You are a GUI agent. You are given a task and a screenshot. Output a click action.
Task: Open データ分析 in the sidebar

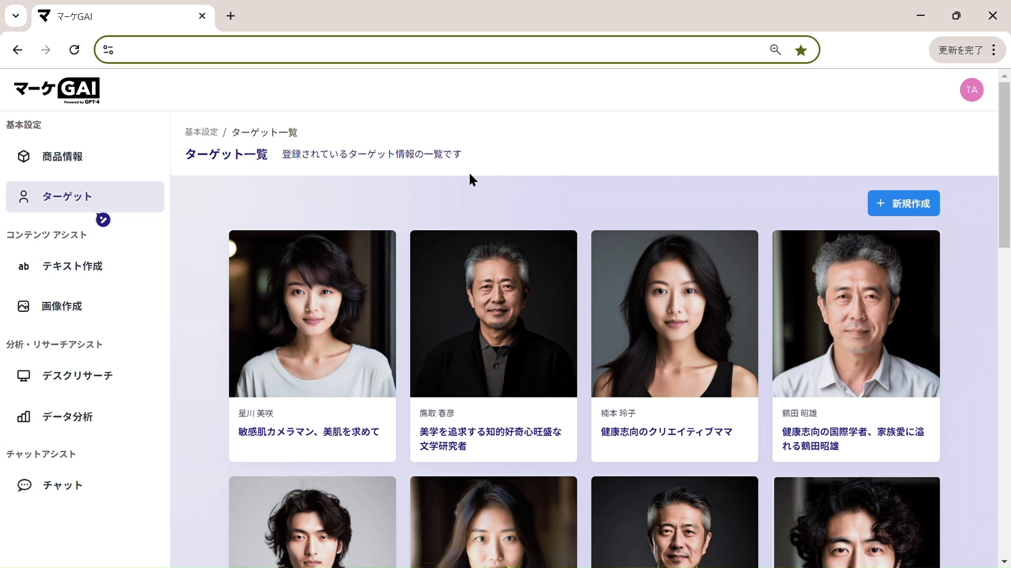tap(85, 417)
